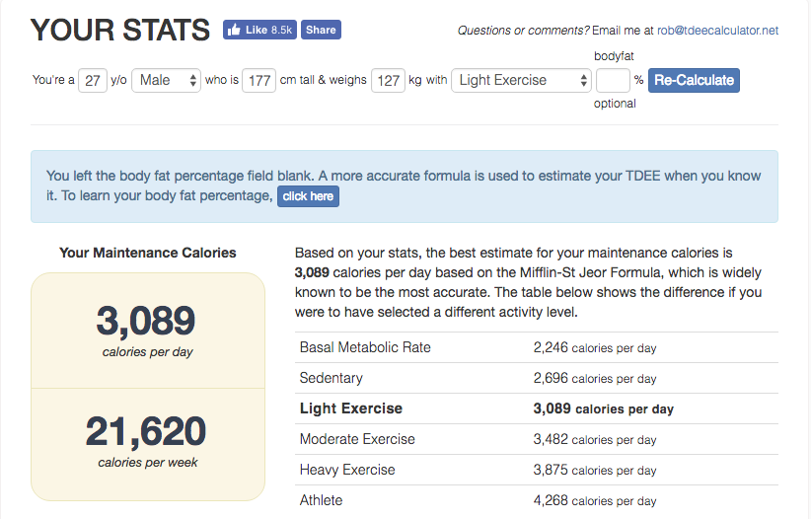
Task: Select the height field showing 177
Action: (259, 81)
